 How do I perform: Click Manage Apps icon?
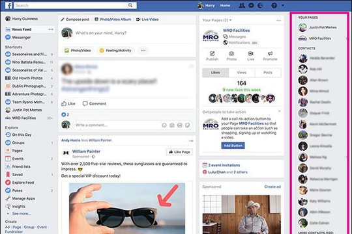8,198
